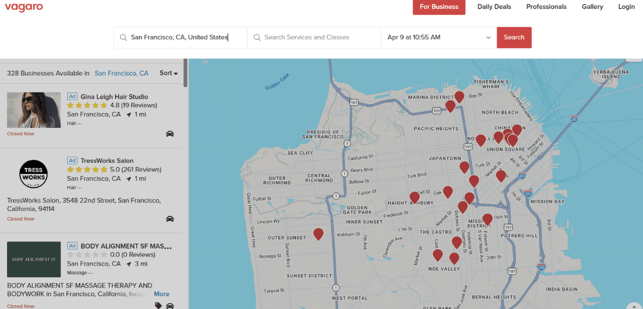Click the map pin in Outer Sunset
The image size is (643, 309).
click(318, 234)
